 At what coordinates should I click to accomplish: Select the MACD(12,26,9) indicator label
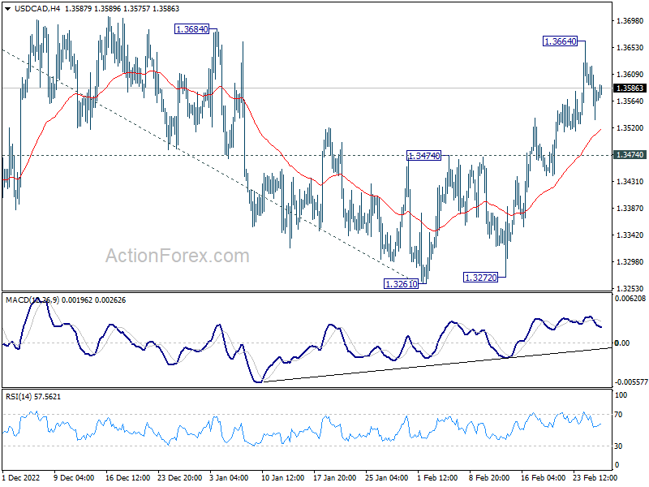32,300
